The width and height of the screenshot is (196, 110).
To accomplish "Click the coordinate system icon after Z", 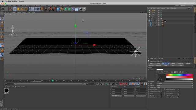I will (x=42, y=9).
